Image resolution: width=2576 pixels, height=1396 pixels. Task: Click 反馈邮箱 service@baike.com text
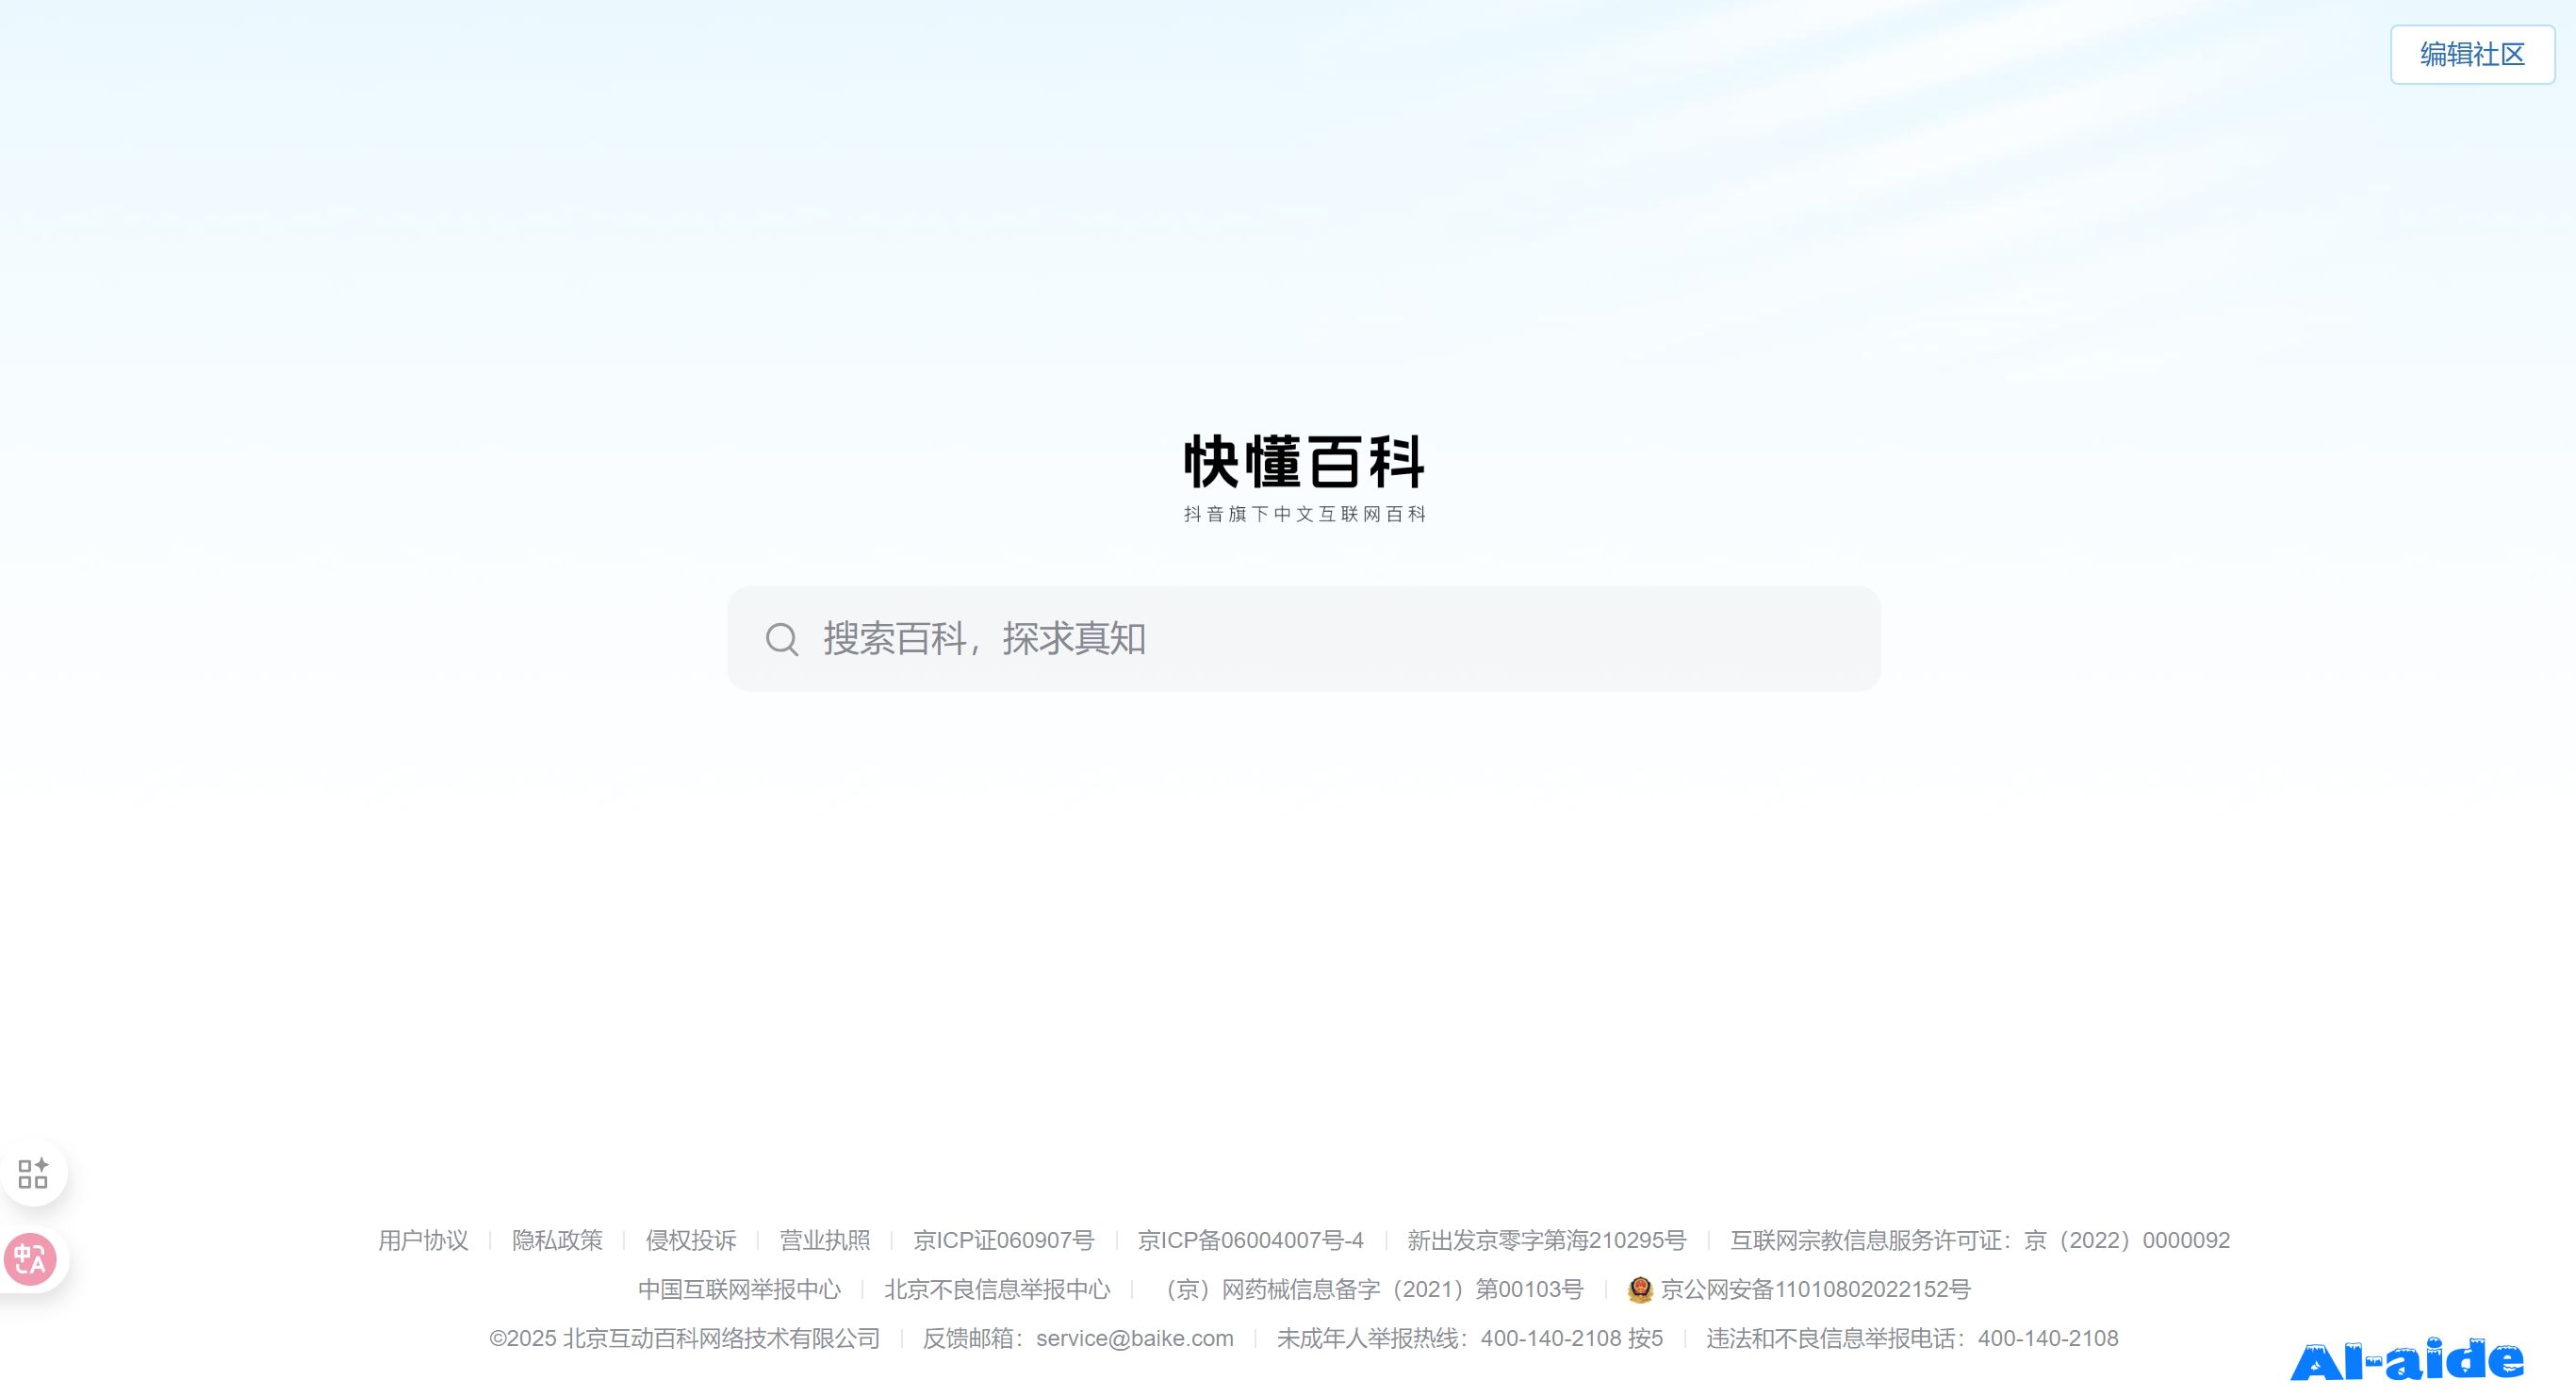pyautogui.click(x=1078, y=1339)
